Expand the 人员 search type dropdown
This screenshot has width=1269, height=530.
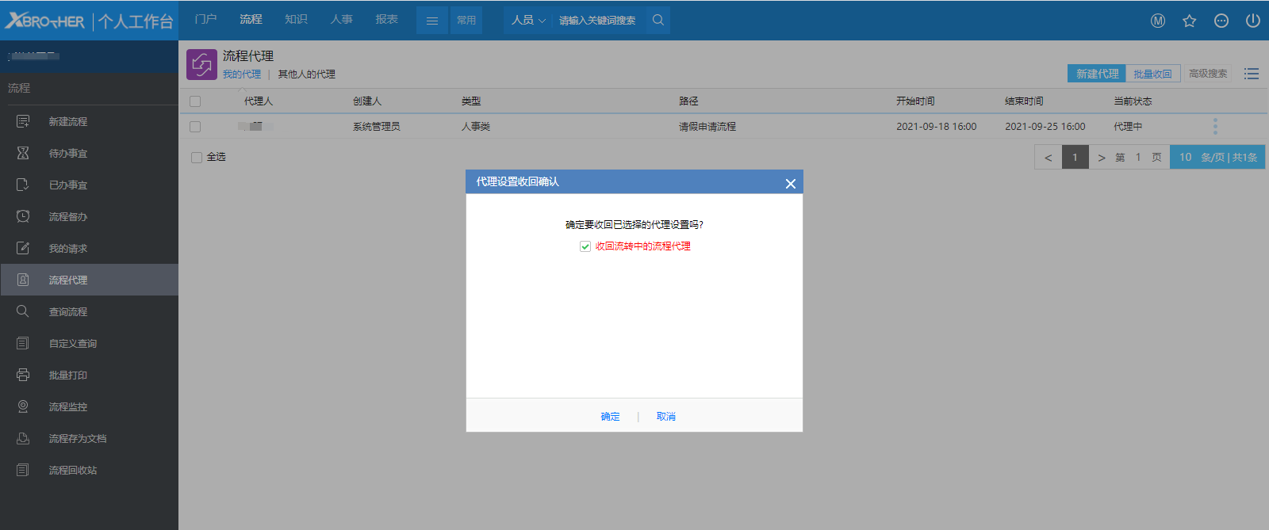click(528, 21)
